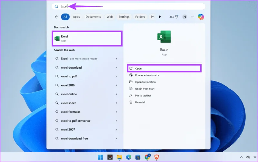
Task: Click into the search box containing Excel
Action: tap(128, 6)
